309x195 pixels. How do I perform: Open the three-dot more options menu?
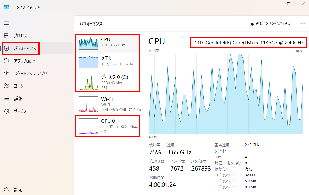pyautogui.click(x=303, y=23)
